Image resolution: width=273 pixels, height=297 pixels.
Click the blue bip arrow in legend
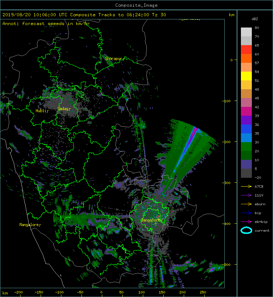pyautogui.click(x=246, y=213)
